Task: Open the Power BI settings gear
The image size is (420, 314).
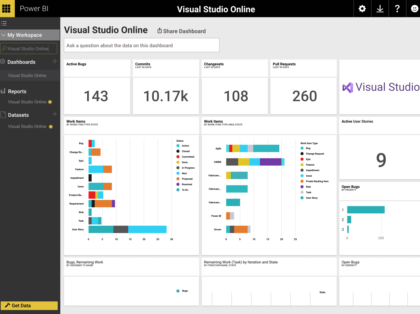Action: point(362,8)
